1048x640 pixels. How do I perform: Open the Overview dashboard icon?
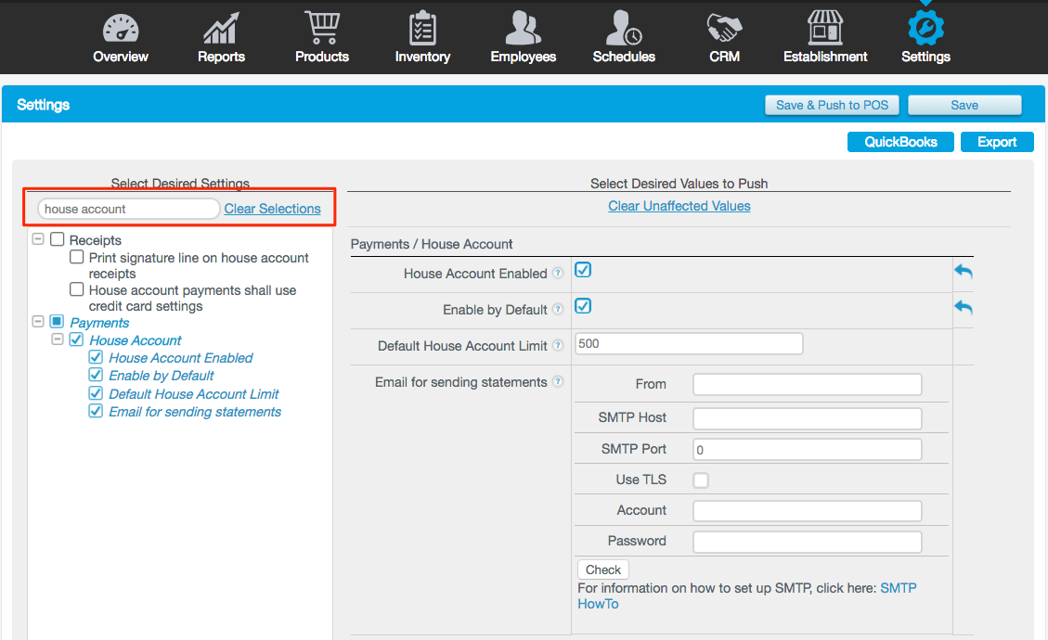[x=120, y=27]
